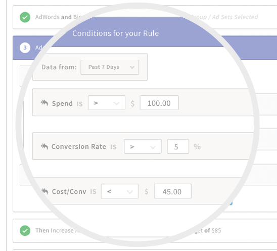This screenshot has height=251, width=277.
Task: Open the Cost/Conv operator dropdown
Action: click(x=120, y=191)
